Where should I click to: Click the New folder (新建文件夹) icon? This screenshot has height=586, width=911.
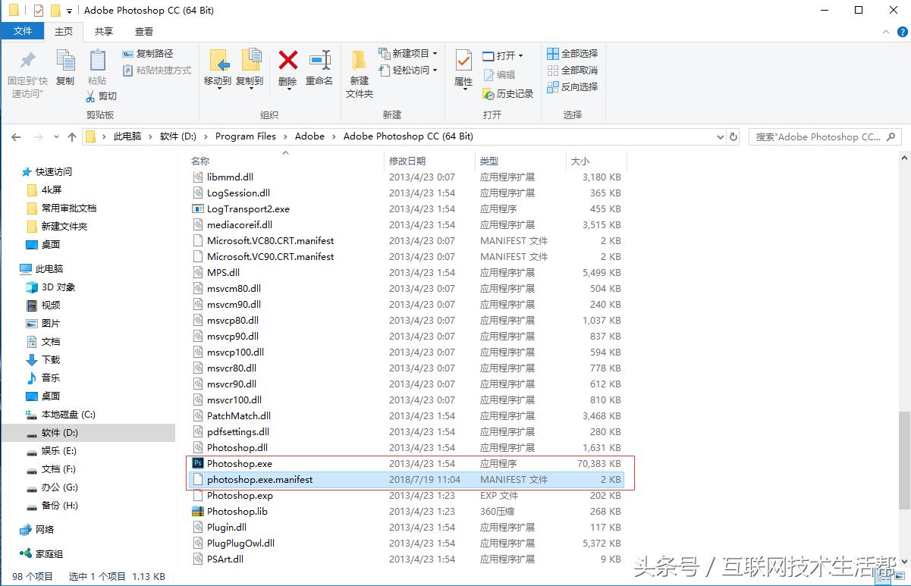360,60
